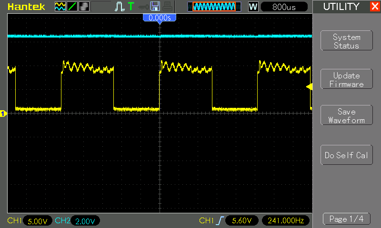Run Do Self Cal

pos(346,155)
